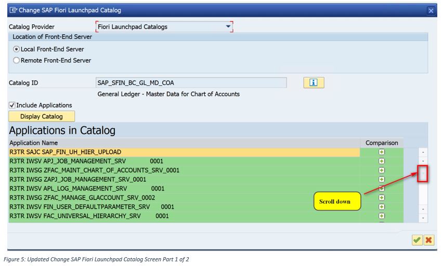This screenshot has width=443, height=266.
Task: Select row R3TR IWSG ZFAC_MAINT_CHART_OF_ACCOUNTS_SRV_0001
Action: [184, 170]
